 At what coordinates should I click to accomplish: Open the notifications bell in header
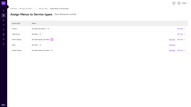point(174,3)
